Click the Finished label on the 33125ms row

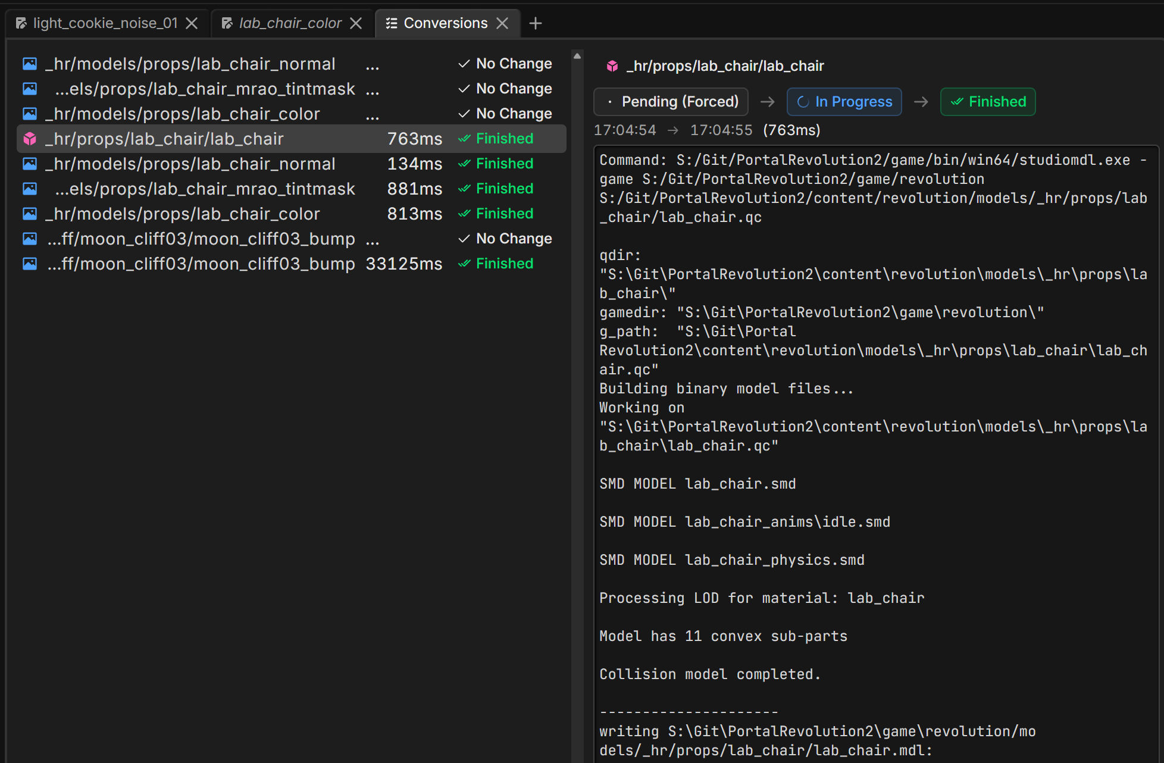(505, 264)
